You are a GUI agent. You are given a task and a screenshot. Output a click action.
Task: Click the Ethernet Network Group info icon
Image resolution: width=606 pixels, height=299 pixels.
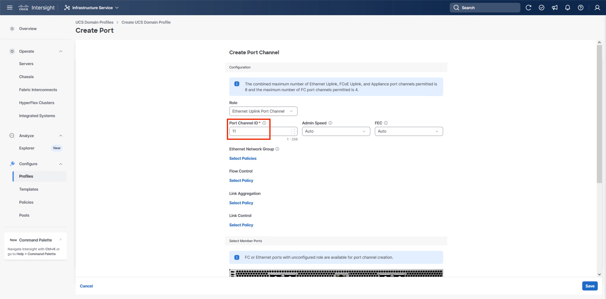(277, 149)
